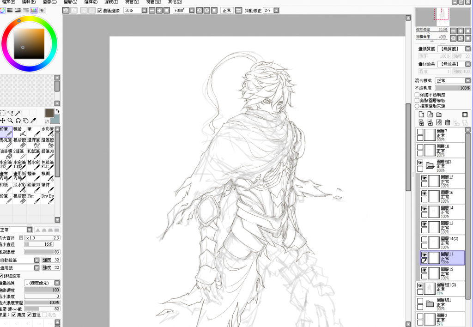This screenshot has height=327, width=473.
Task: Open the 選擇(S) menu
Action: 91,2
